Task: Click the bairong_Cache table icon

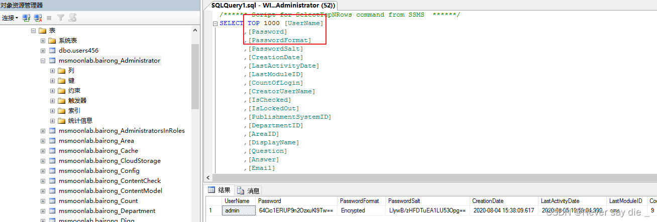Action: 52,151
